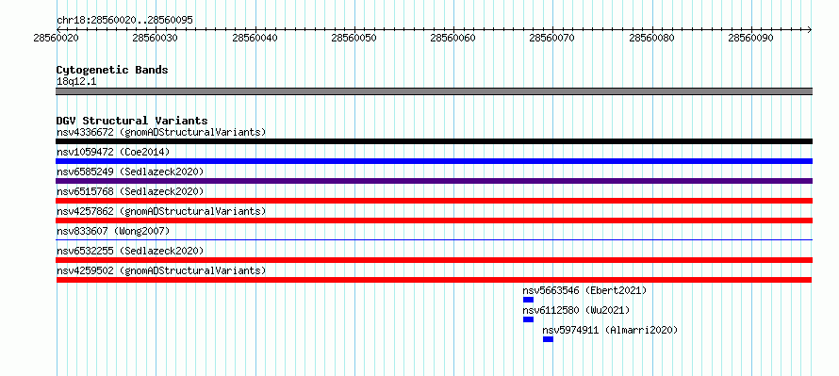Image resolution: width=839 pixels, height=376 pixels.
Task: Open the nsv6532255 (Sedlazeck2020) label
Action: pos(130,251)
